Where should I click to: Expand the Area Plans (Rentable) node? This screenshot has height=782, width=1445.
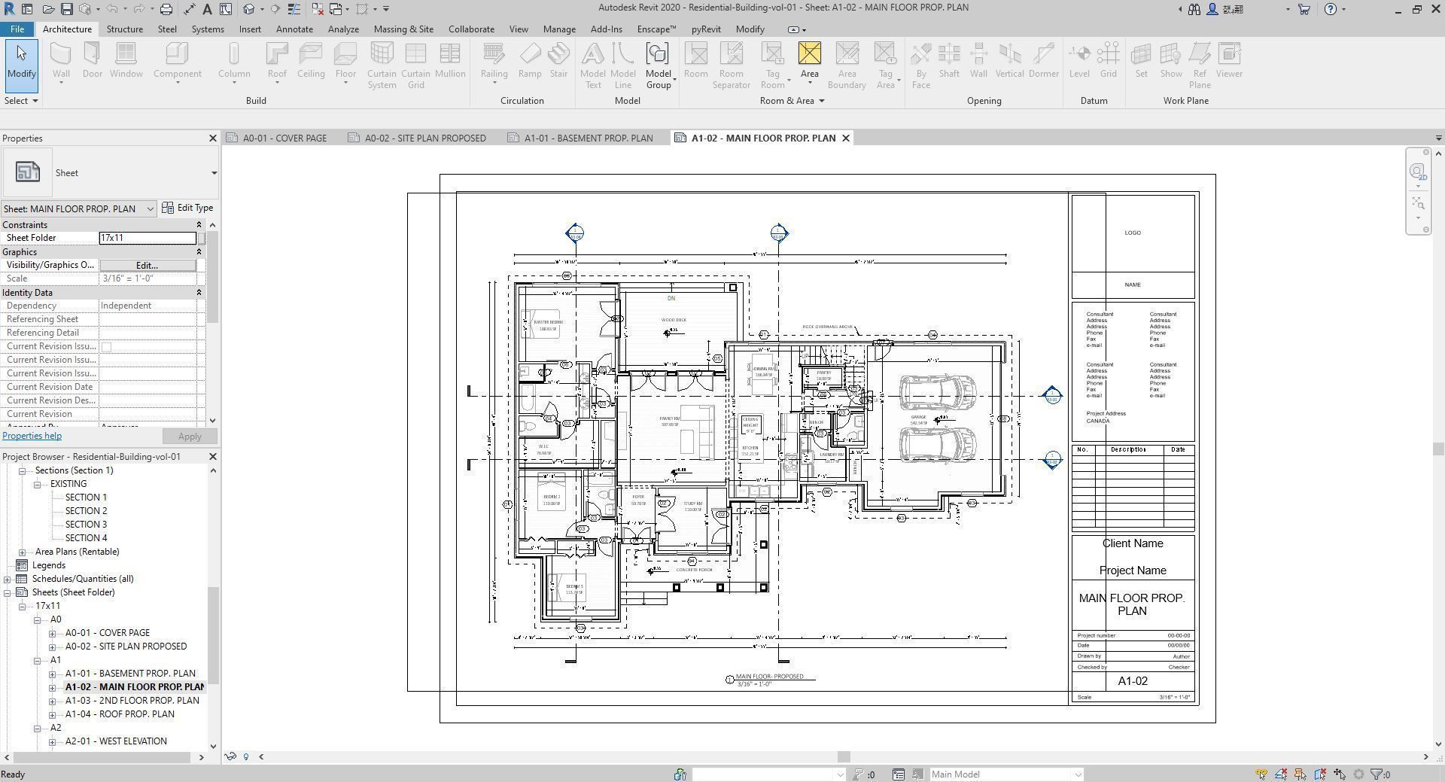[22, 552]
